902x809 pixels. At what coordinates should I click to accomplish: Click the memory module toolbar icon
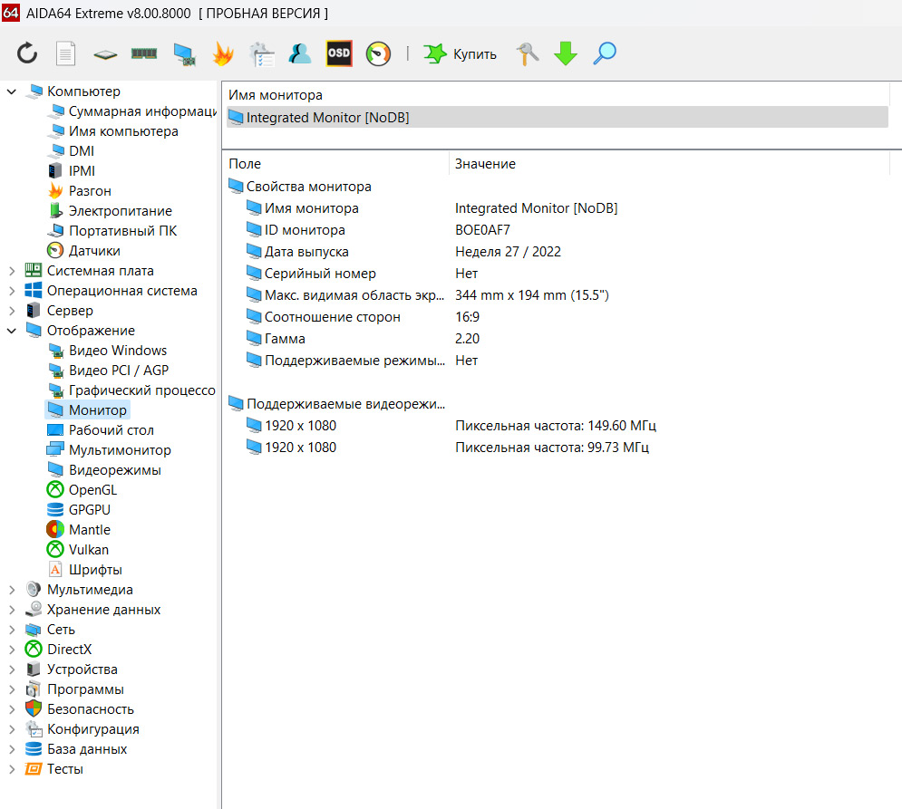144,53
